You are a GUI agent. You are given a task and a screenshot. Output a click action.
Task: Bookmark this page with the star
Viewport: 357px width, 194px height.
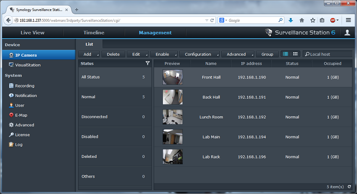click(312, 20)
